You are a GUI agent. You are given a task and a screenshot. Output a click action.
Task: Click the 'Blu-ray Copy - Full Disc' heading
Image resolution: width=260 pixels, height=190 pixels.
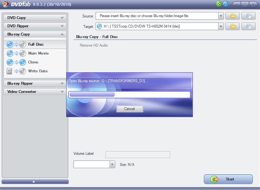pyautogui.click(x=97, y=37)
